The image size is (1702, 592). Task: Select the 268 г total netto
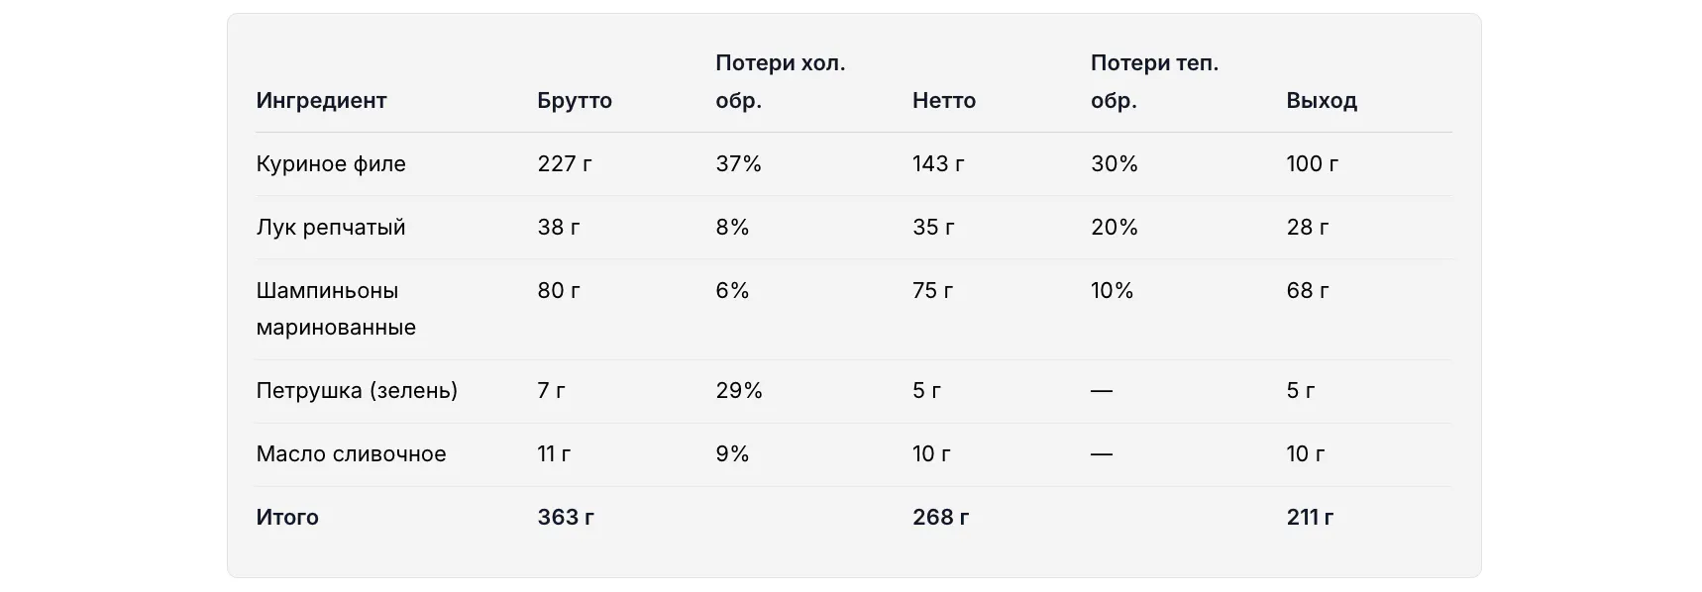tap(941, 518)
